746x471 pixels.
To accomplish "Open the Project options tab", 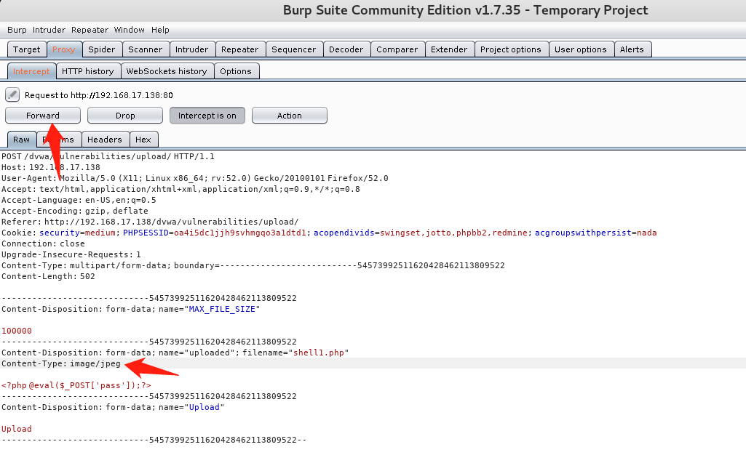I will click(x=510, y=49).
